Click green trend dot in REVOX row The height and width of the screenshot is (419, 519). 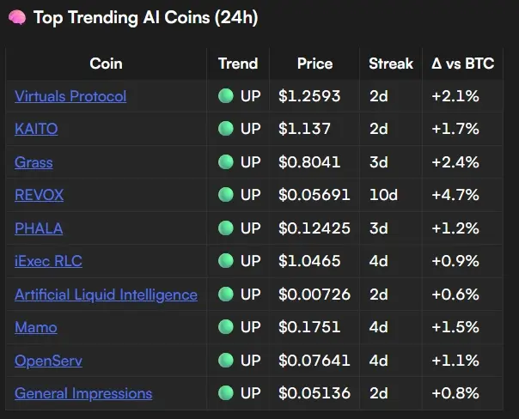pos(226,194)
